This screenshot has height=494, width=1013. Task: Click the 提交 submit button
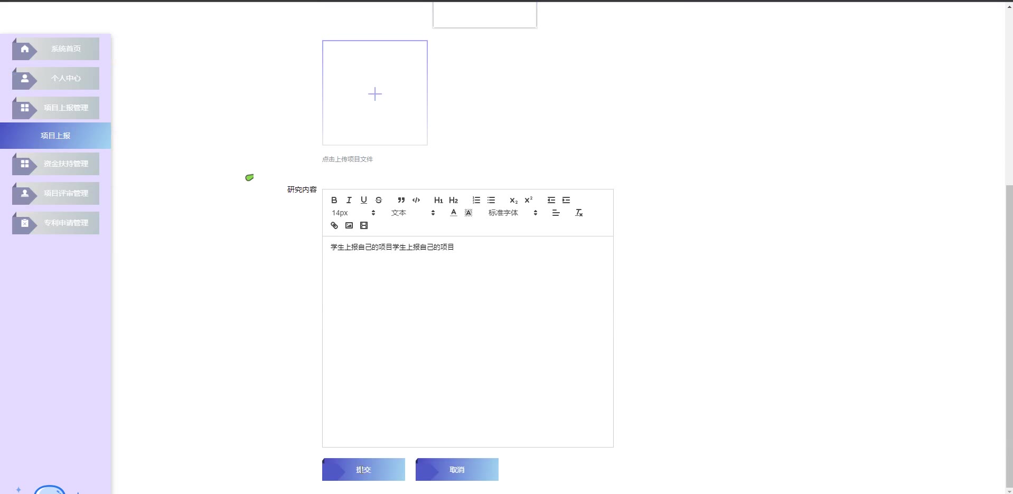click(x=363, y=470)
